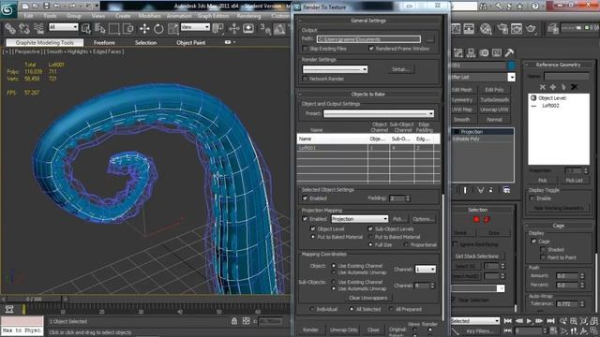
Task: Open the Utilities hammer panel tab
Action: coord(509,52)
